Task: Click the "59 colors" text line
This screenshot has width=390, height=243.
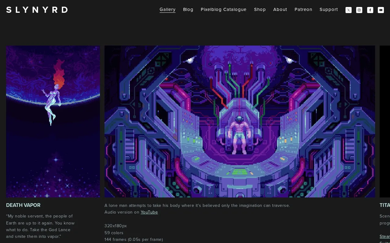Action: click(x=114, y=233)
